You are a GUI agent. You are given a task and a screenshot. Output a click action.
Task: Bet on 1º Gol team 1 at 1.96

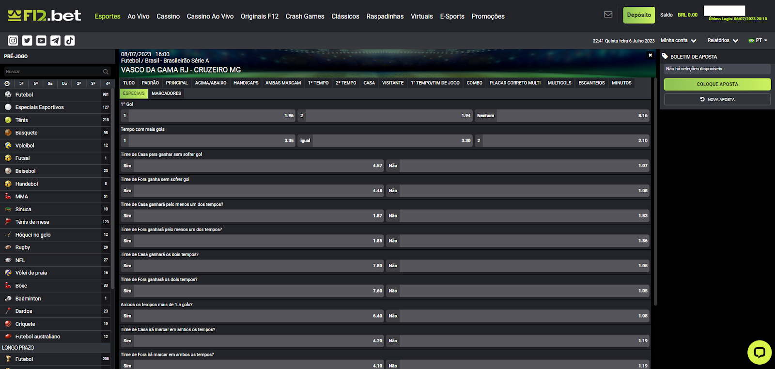(x=208, y=115)
